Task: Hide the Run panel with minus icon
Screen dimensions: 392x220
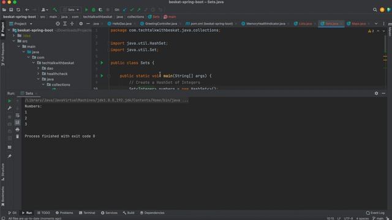Action: [383, 94]
